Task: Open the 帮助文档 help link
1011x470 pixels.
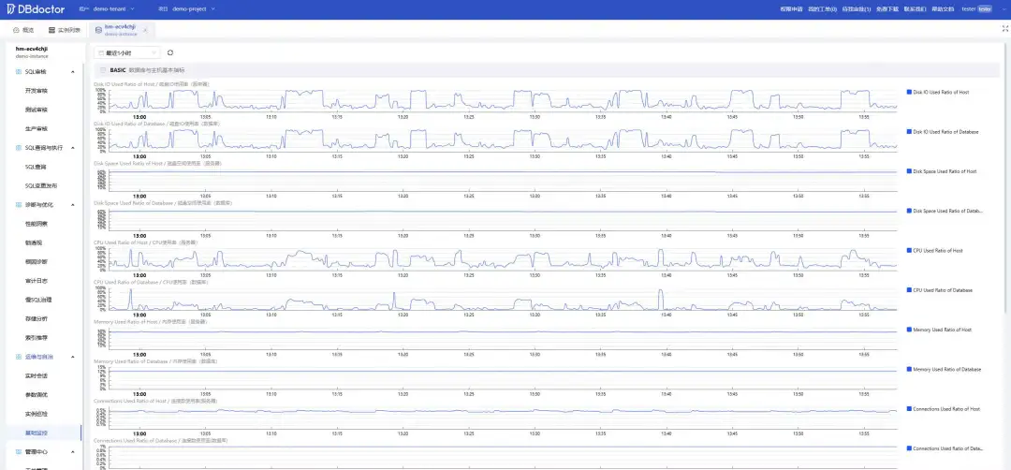Action: coord(943,9)
